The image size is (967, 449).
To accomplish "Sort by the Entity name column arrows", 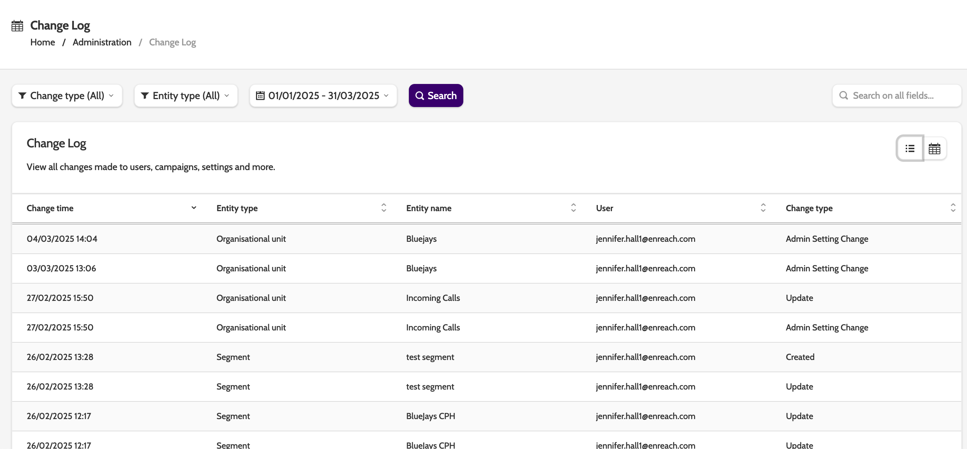I will click(x=573, y=208).
